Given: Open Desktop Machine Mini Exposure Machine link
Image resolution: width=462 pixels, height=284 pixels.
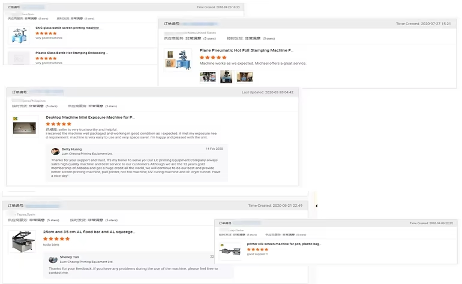Looking at the screenshot, I should tap(90, 117).
